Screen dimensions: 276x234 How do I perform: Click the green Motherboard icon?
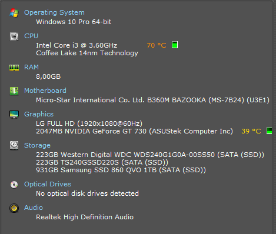point(14,91)
